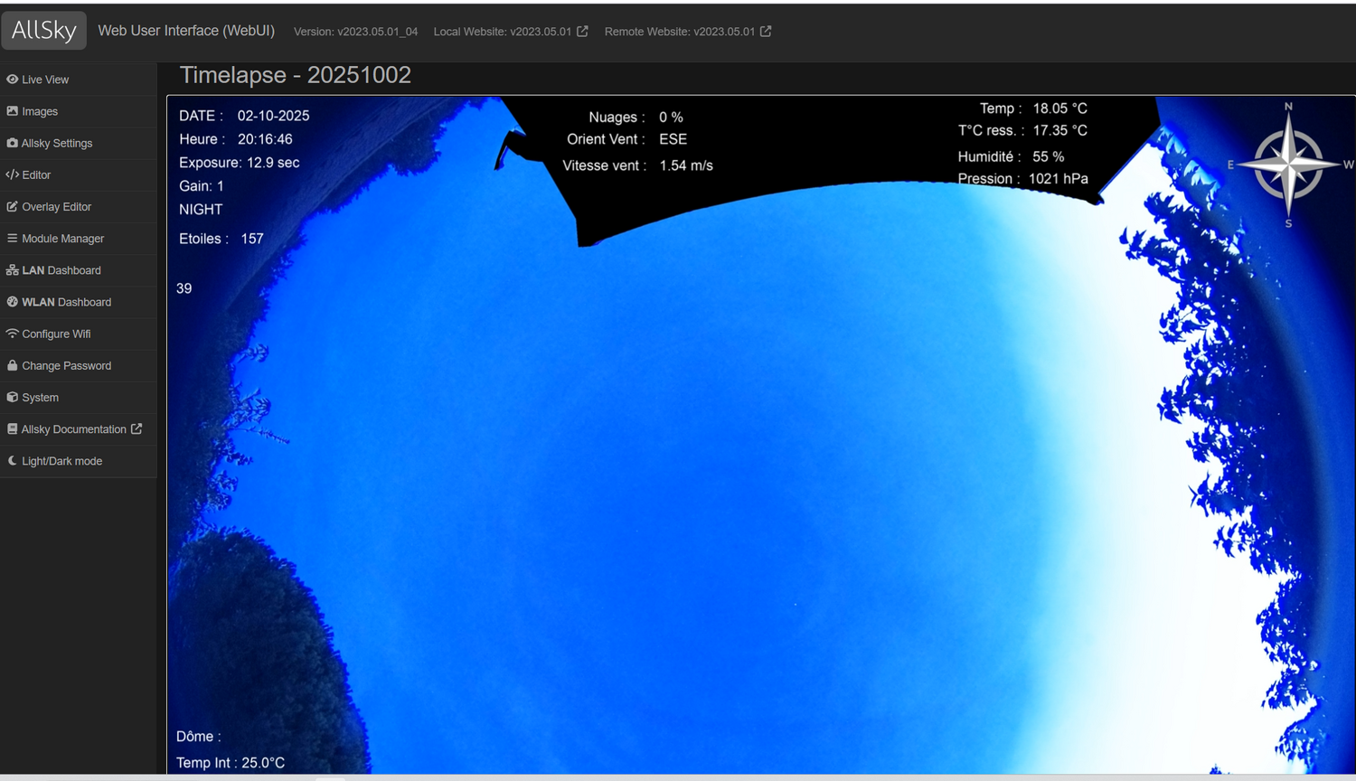
Task: Click the picture icon beside Images
Action: pos(12,111)
